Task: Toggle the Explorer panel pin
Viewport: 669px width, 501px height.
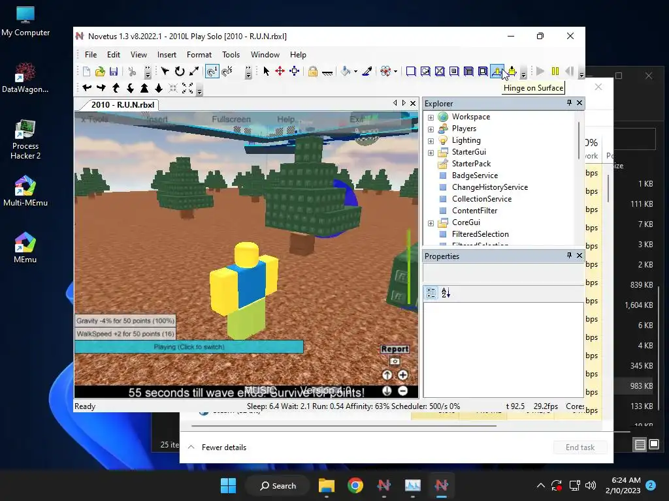Action: click(x=569, y=102)
